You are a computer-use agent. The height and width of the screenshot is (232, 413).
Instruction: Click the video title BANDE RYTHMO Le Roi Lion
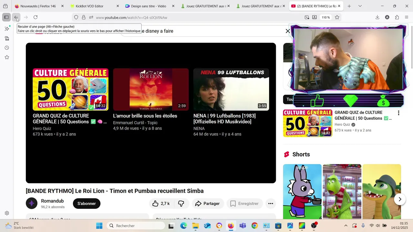(115, 191)
